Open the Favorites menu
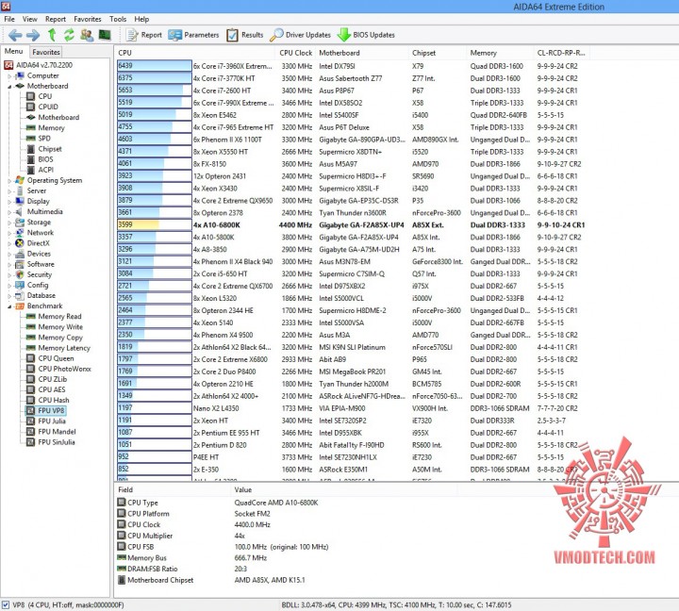 point(88,19)
